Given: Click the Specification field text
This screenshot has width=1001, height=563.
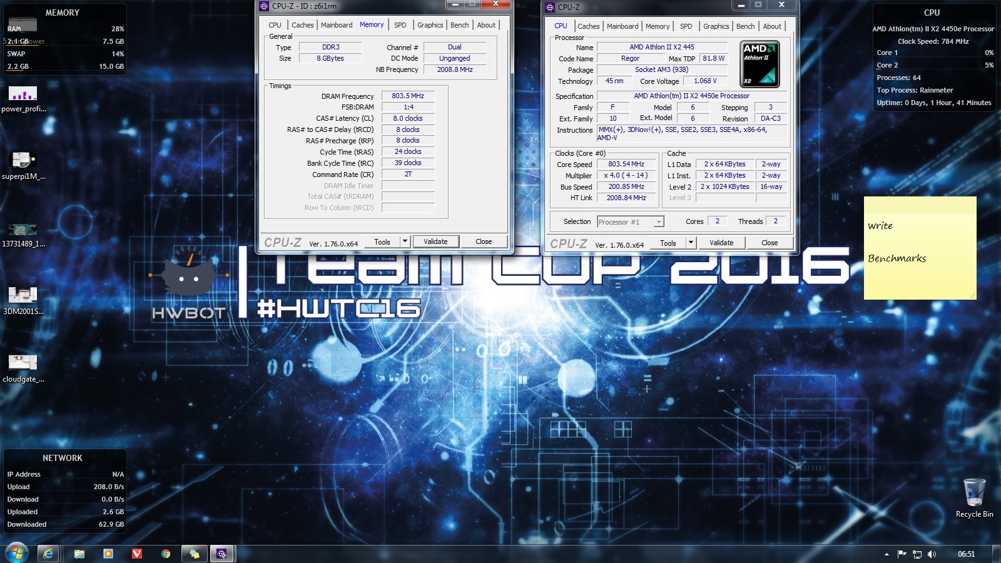Looking at the screenshot, I should click(x=691, y=96).
